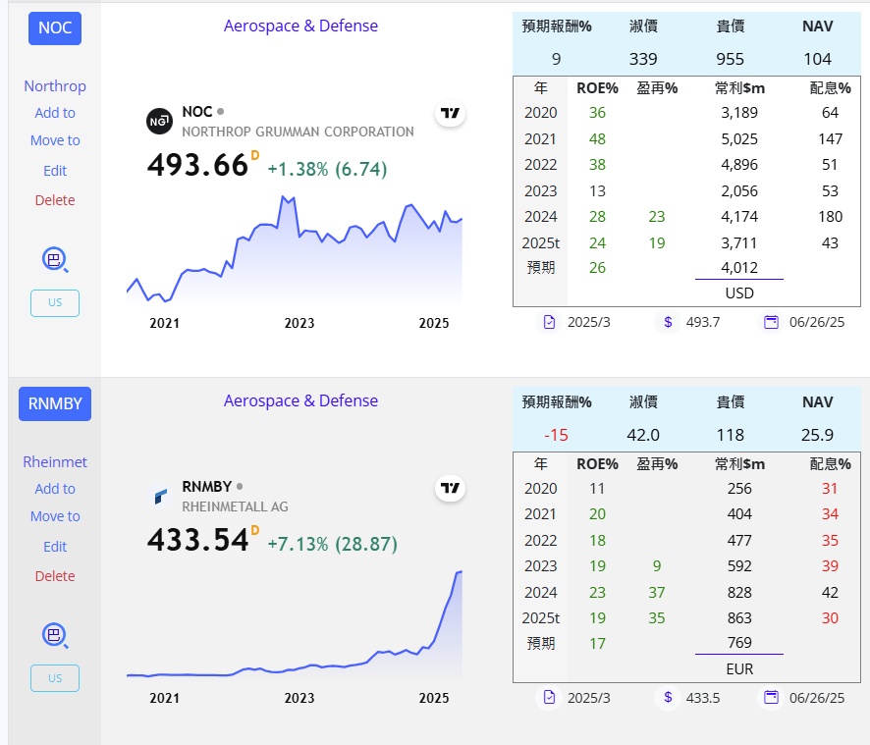Click Edit for the NOC card
The height and width of the screenshot is (745, 870).
55,171
